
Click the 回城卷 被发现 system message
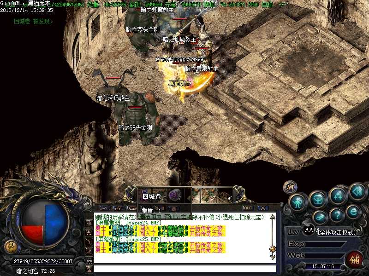33,21
